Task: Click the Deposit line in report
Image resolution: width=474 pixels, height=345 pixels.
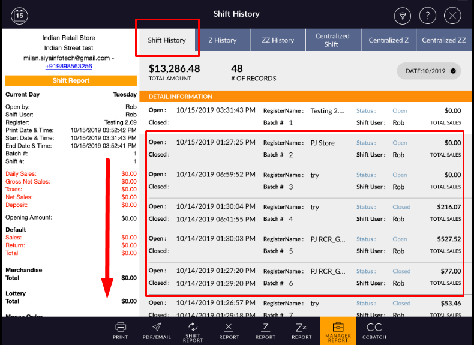Action: pyautogui.click(x=71, y=205)
